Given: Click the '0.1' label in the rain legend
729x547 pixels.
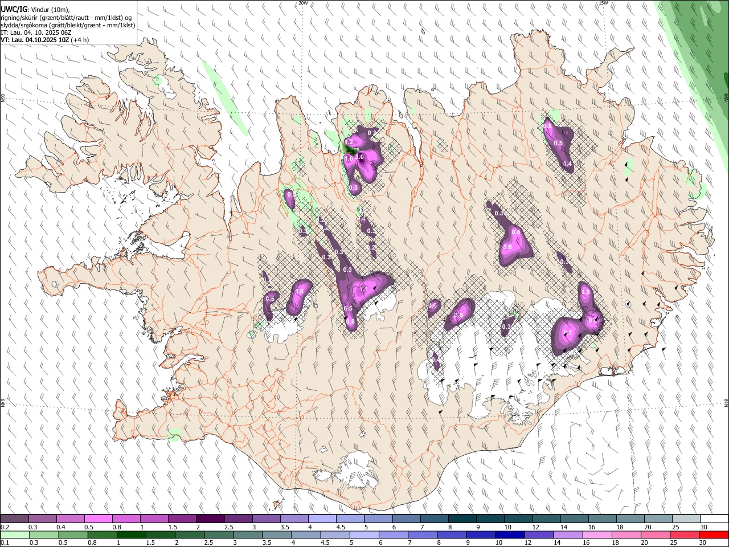Looking at the screenshot, I should click(5, 542).
